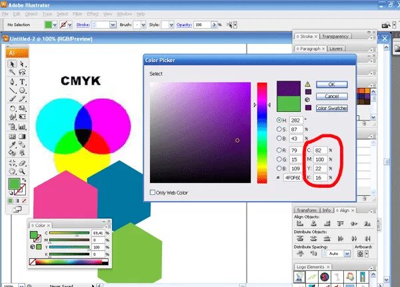
Task: Open the File menu
Action: point(5,14)
